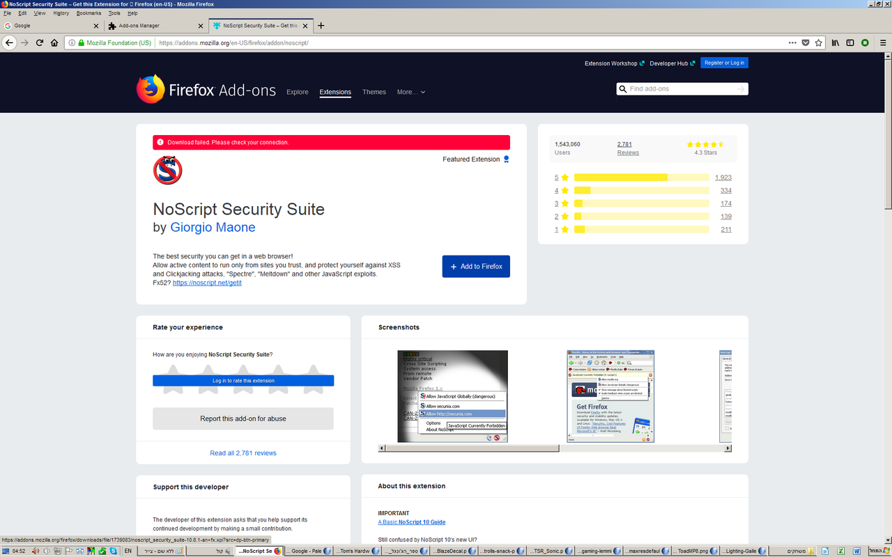Switch to Tom's Hardw taskbar window
Screen dimensions: 892x557
point(357,551)
